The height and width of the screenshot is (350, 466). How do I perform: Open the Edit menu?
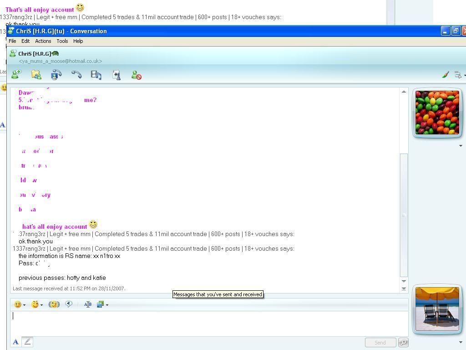[25, 41]
